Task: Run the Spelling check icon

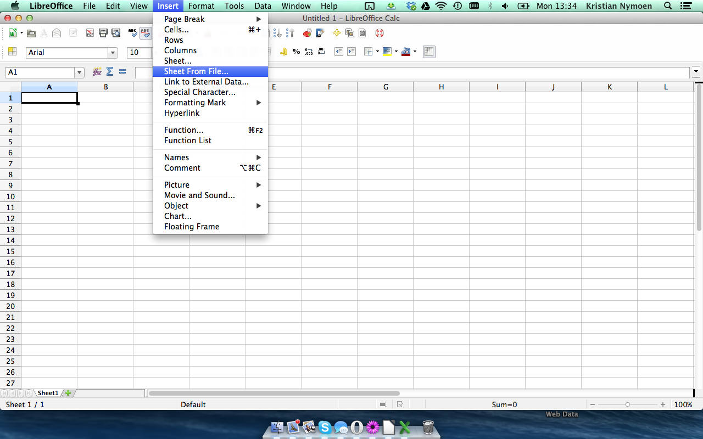Action: coord(132,33)
